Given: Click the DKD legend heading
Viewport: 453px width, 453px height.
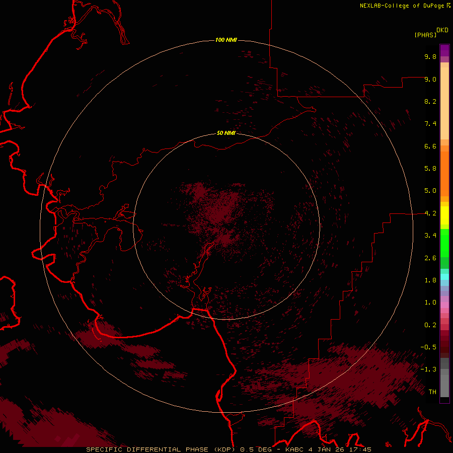Looking at the screenshot, I should 442,30.
